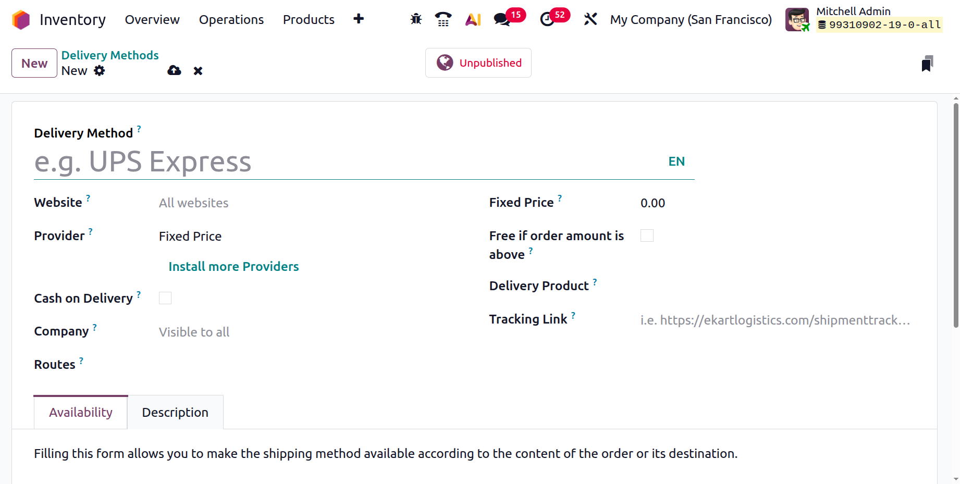Click the wrench and screwdriver tools icon

pos(590,19)
